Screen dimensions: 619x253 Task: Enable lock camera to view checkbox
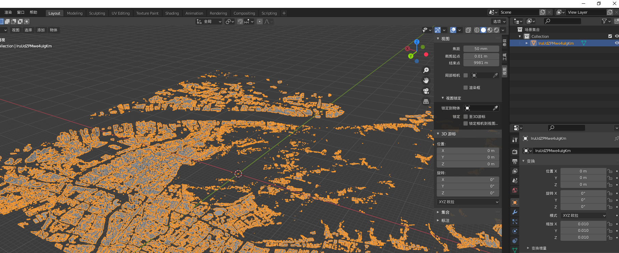pyautogui.click(x=465, y=123)
